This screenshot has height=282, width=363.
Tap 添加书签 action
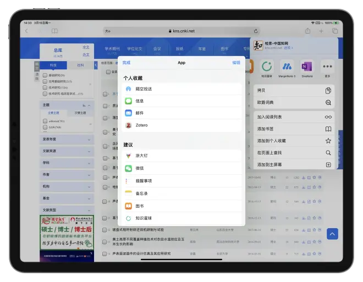pyautogui.click(x=294, y=129)
